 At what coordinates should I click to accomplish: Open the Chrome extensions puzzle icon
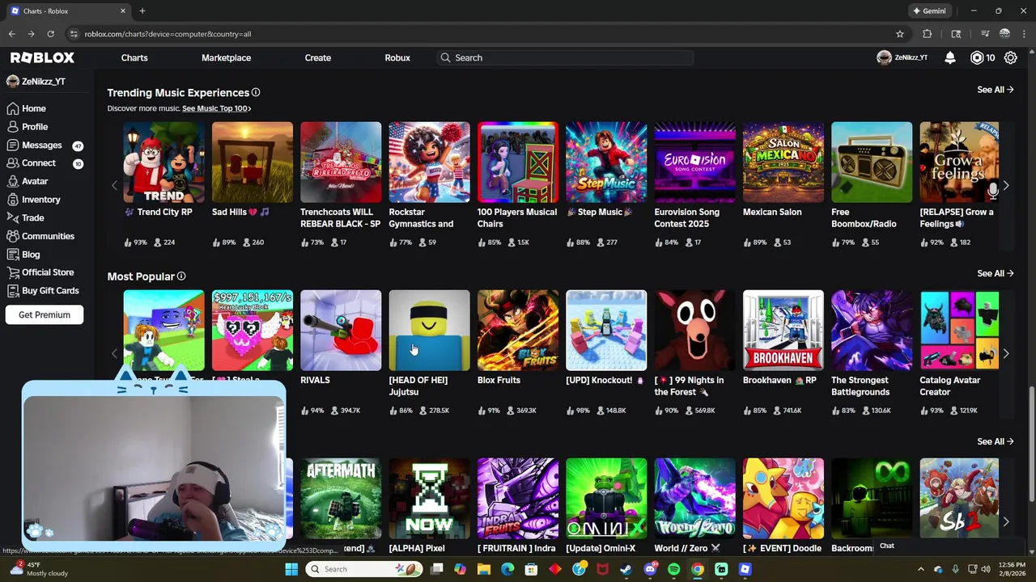[928, 34]
